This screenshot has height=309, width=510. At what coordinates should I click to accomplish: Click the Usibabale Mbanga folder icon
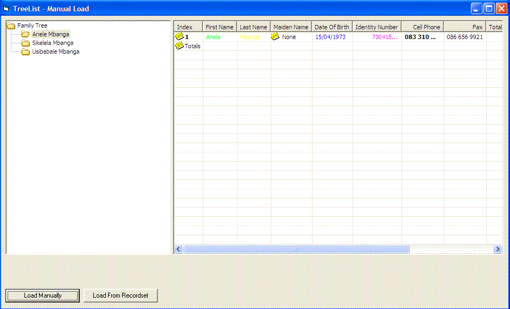point(25,51)
